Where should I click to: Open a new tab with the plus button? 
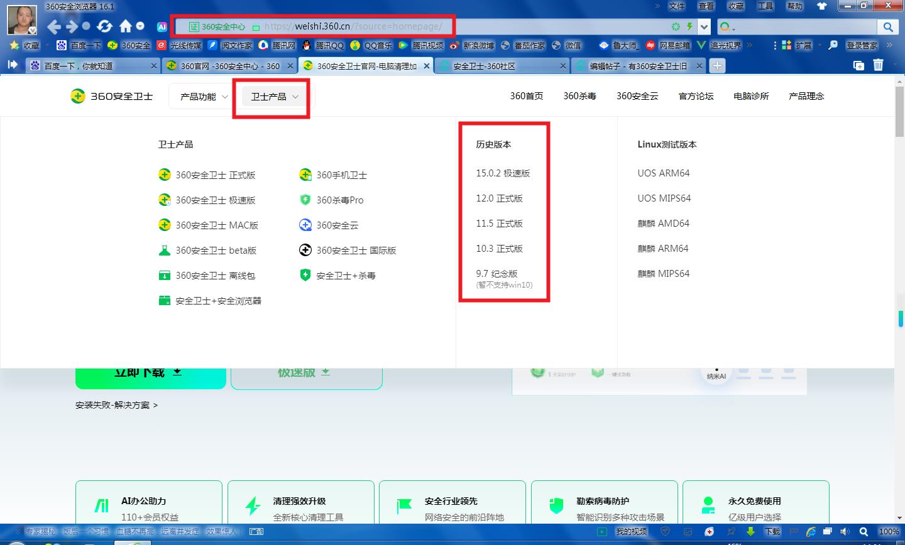(x=717, y=65)
